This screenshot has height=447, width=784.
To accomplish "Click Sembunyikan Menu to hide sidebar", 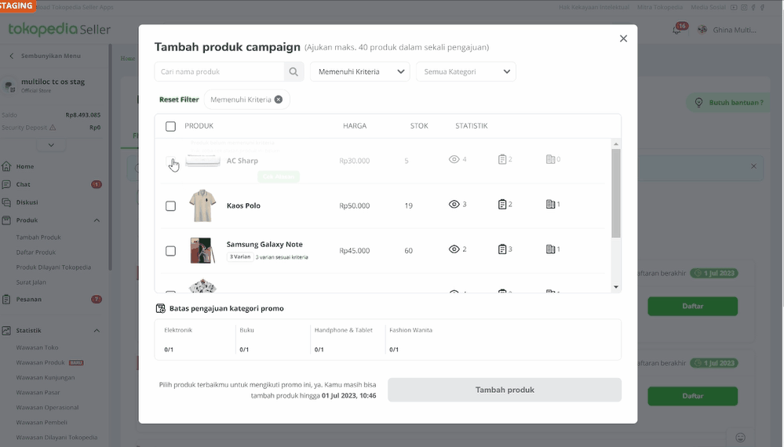I will [x=45, y=56].
